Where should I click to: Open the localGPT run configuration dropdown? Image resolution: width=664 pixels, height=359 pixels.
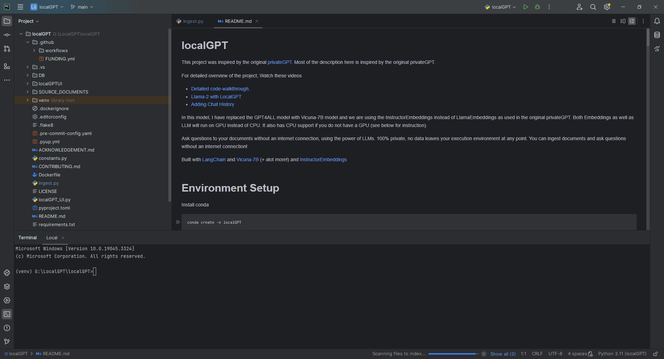[500, 7]
